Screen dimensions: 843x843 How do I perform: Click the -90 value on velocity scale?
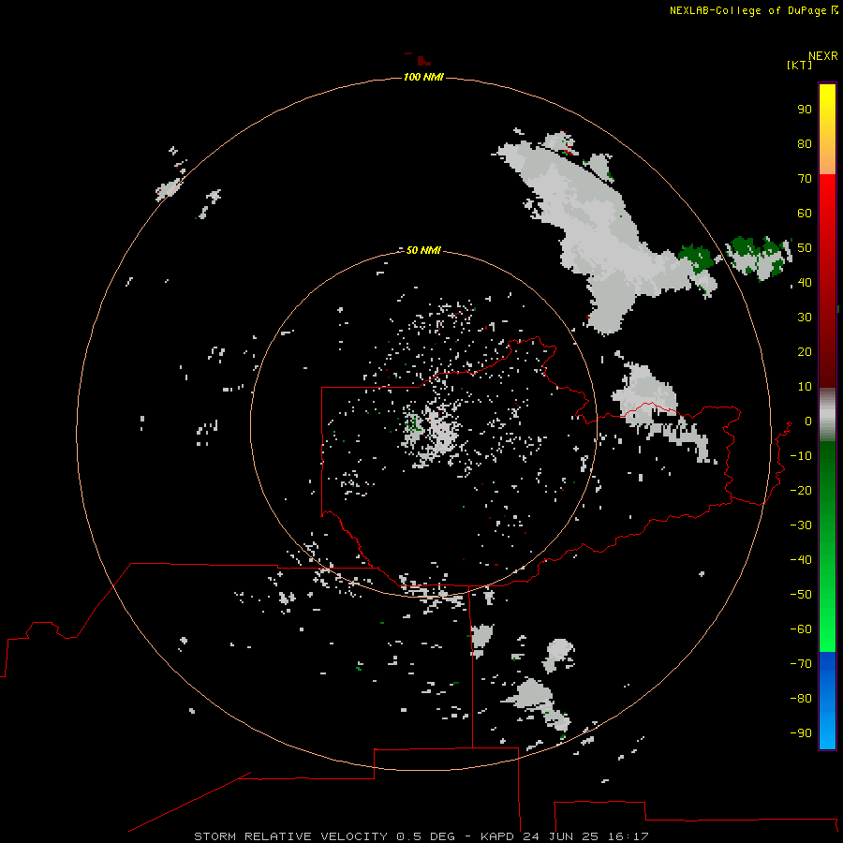coord(801,733)
